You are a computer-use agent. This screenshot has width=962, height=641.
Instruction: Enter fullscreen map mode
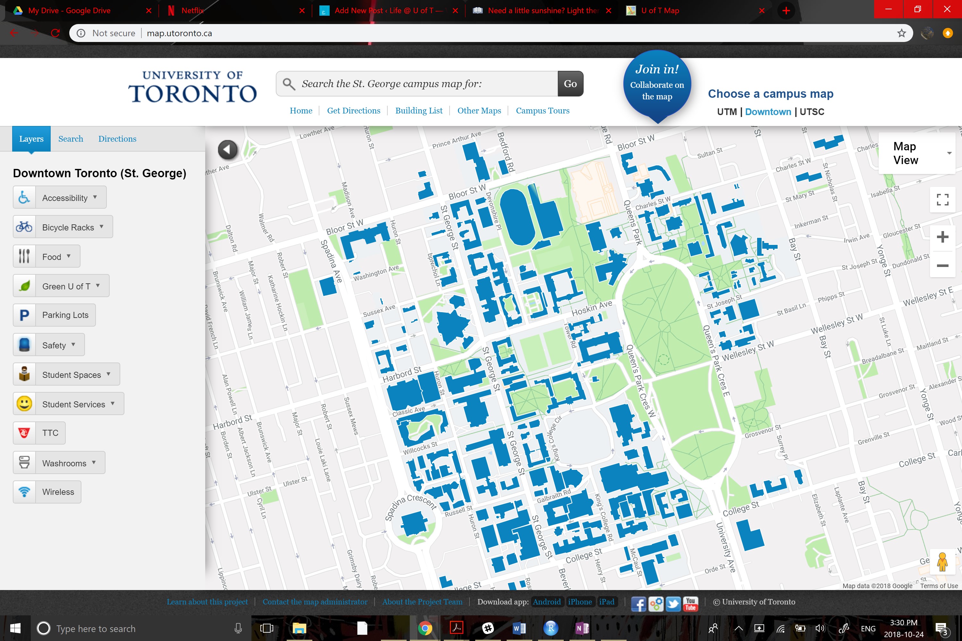942,199
